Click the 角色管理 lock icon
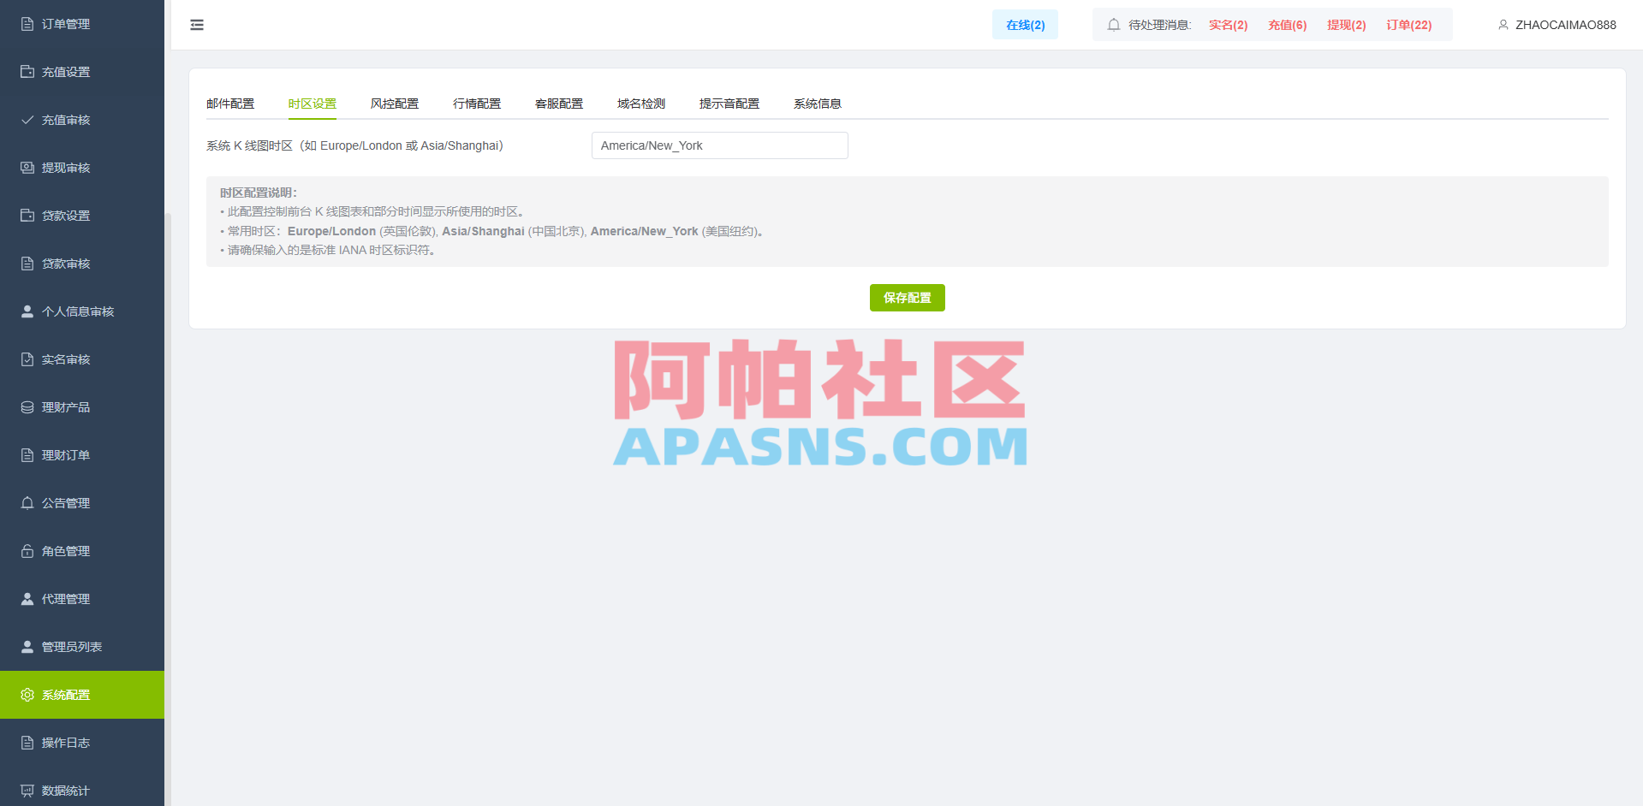This screenshot has height=806, width=1643. point(27,551)
